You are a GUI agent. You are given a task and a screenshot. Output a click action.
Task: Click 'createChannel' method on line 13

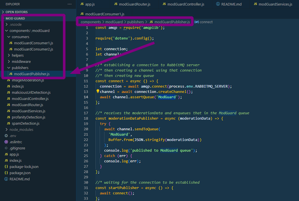coord(172,92)
